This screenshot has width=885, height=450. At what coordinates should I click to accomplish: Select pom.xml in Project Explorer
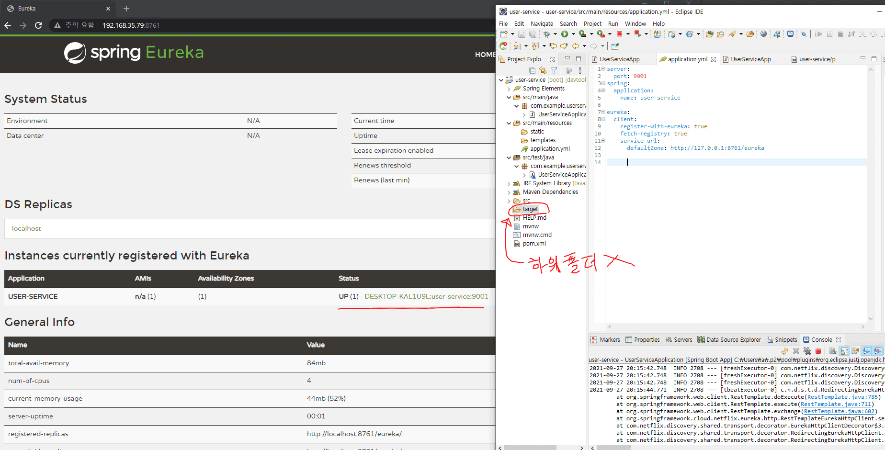point(534,244)
